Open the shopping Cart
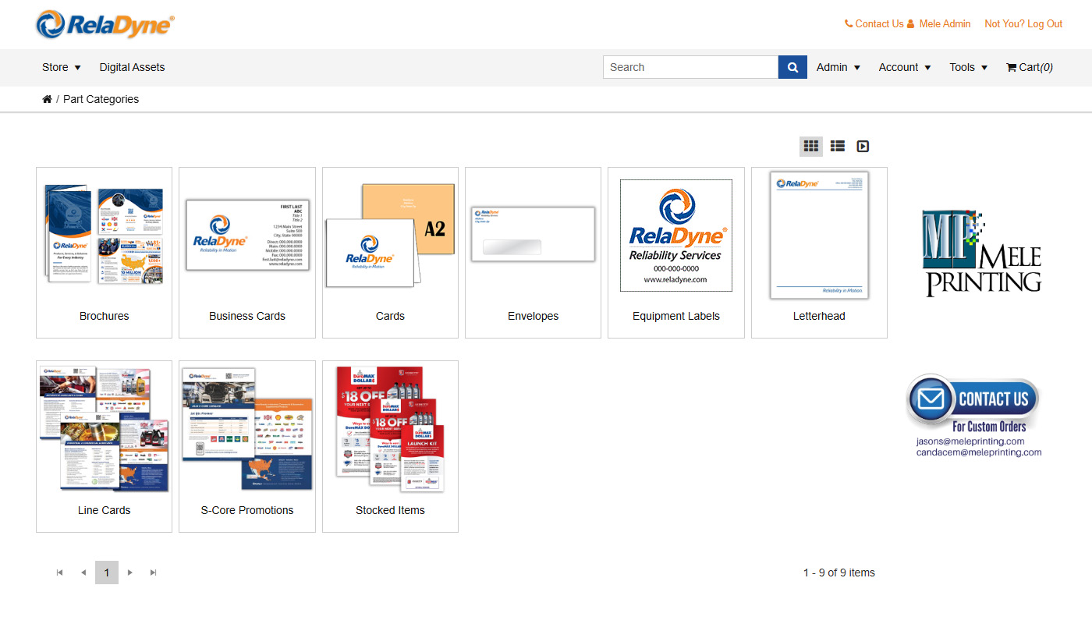Image resolution: width=1092 pixels, height=624 pixels. pos(1028,67)
